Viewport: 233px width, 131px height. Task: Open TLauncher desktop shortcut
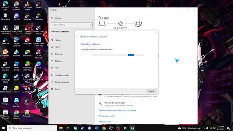39,17
